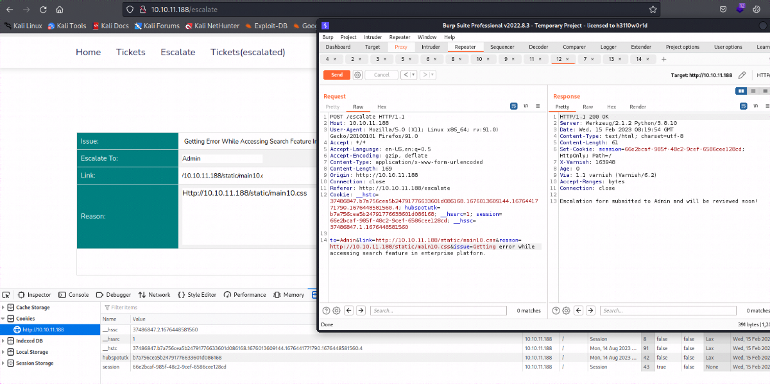Switch to the Decoder tab

538,47
